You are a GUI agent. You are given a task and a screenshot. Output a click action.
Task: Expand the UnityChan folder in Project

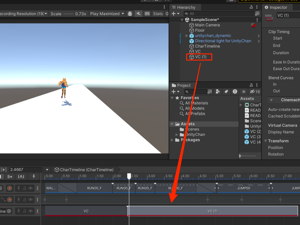point(177,135)
